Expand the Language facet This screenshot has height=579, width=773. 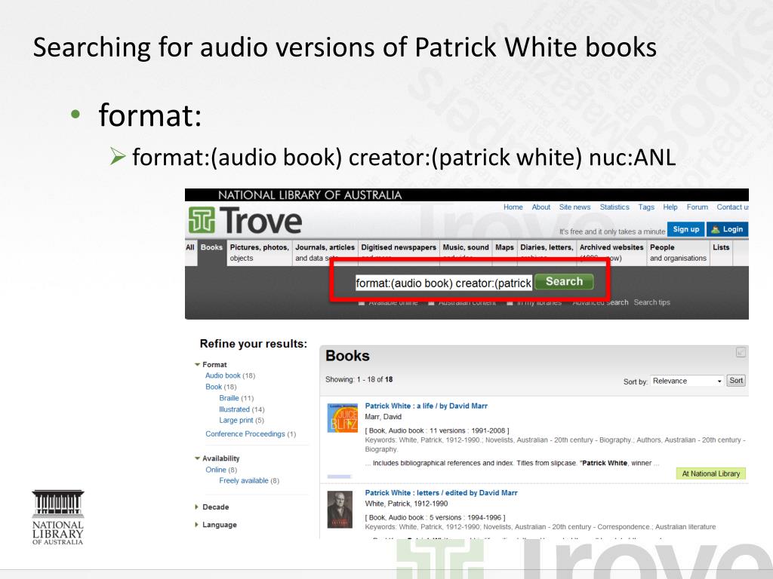(197, 525)
